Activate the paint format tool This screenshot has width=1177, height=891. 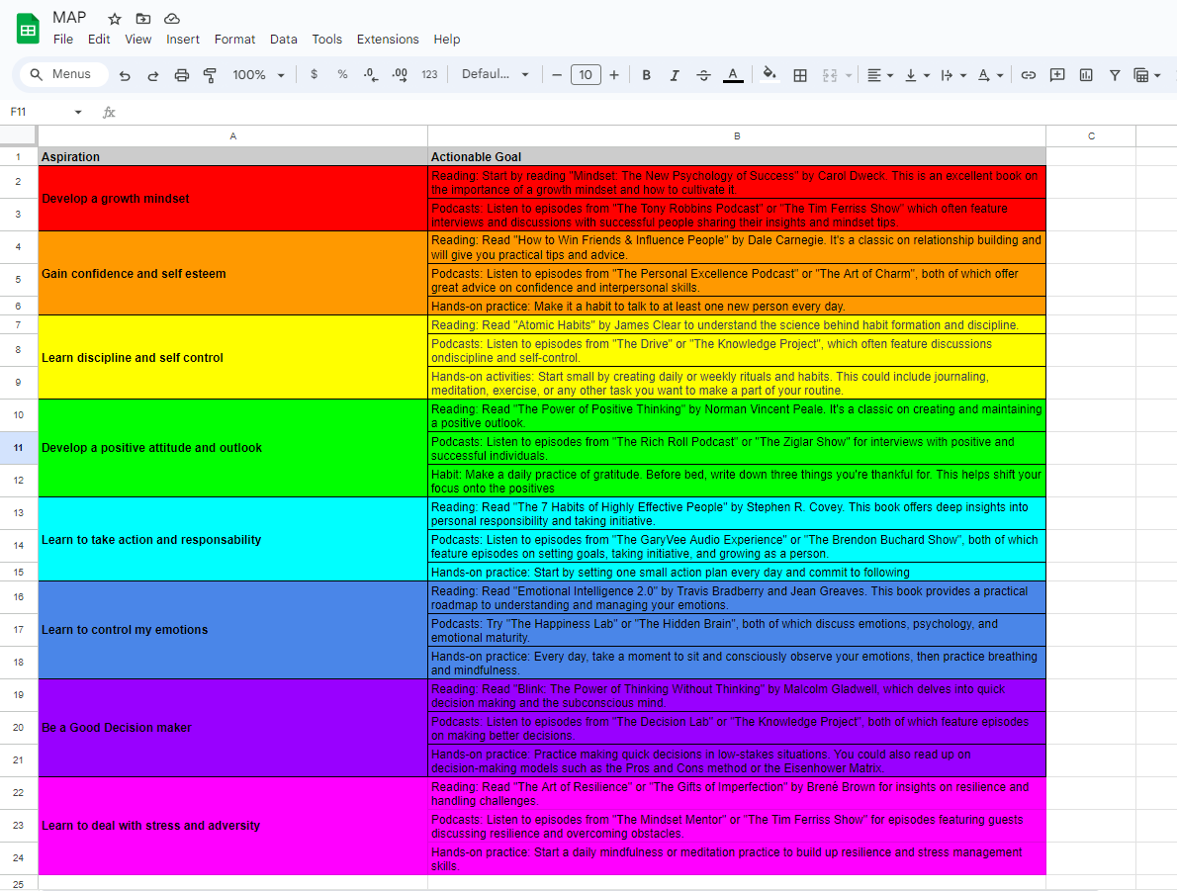tap(210, 75)
